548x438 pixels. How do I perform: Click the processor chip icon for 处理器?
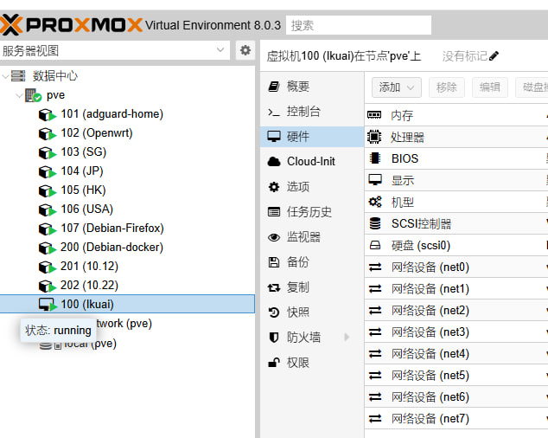(374, 137)
